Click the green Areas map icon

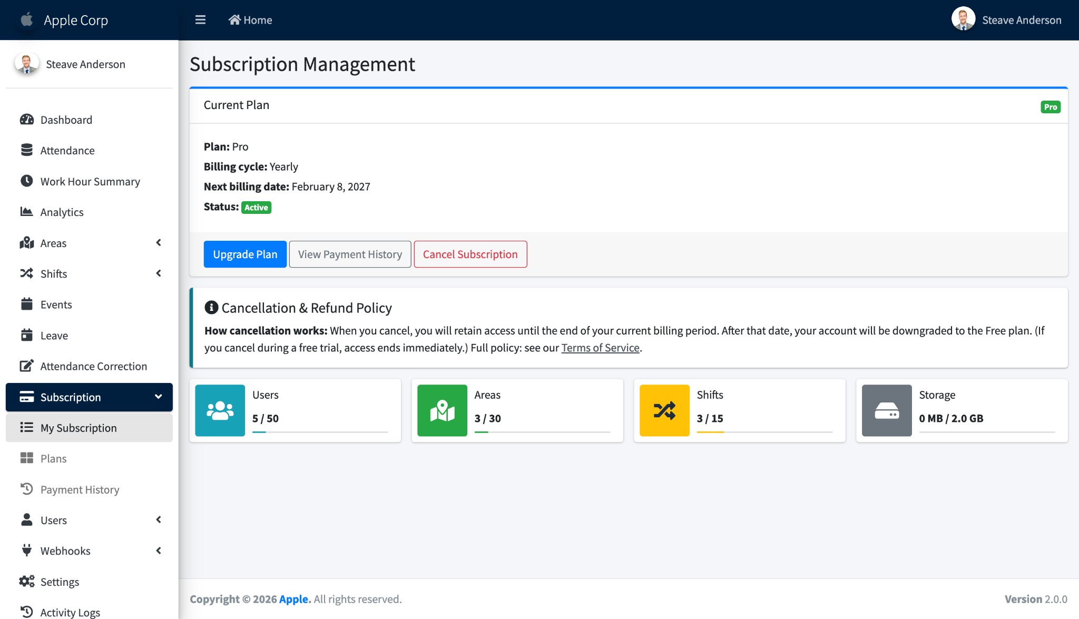(x=442, y=410)
